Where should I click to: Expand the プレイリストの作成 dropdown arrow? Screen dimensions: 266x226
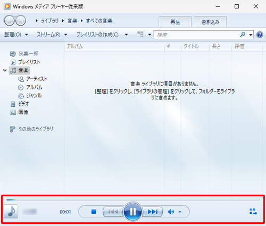(126, 35)
